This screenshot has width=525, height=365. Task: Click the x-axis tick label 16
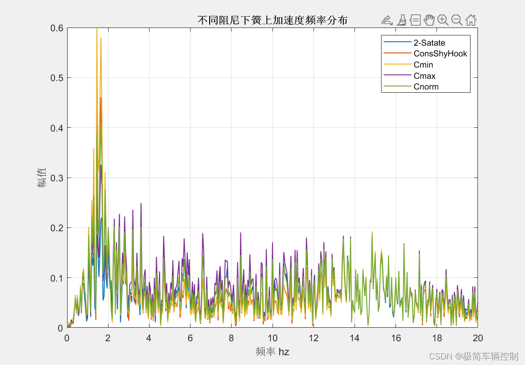(396, 338)
